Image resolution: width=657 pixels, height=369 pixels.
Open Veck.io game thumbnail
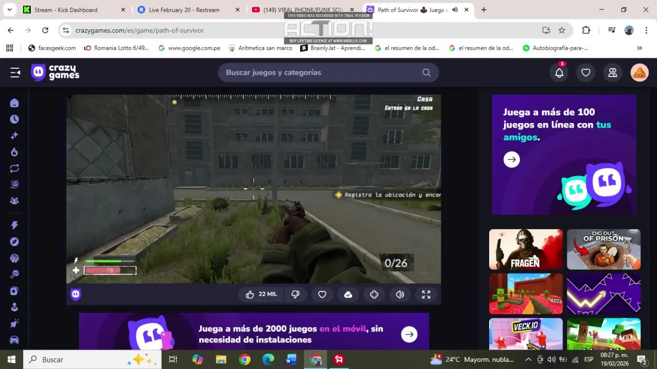[x=526, y=334]
